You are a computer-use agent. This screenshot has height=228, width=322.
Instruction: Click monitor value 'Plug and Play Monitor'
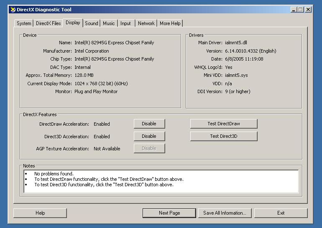96,91
